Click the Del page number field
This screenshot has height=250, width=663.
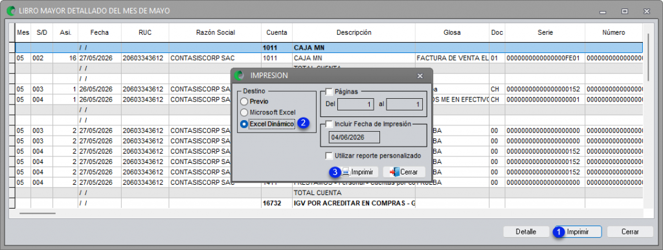[x=355, y=104]
